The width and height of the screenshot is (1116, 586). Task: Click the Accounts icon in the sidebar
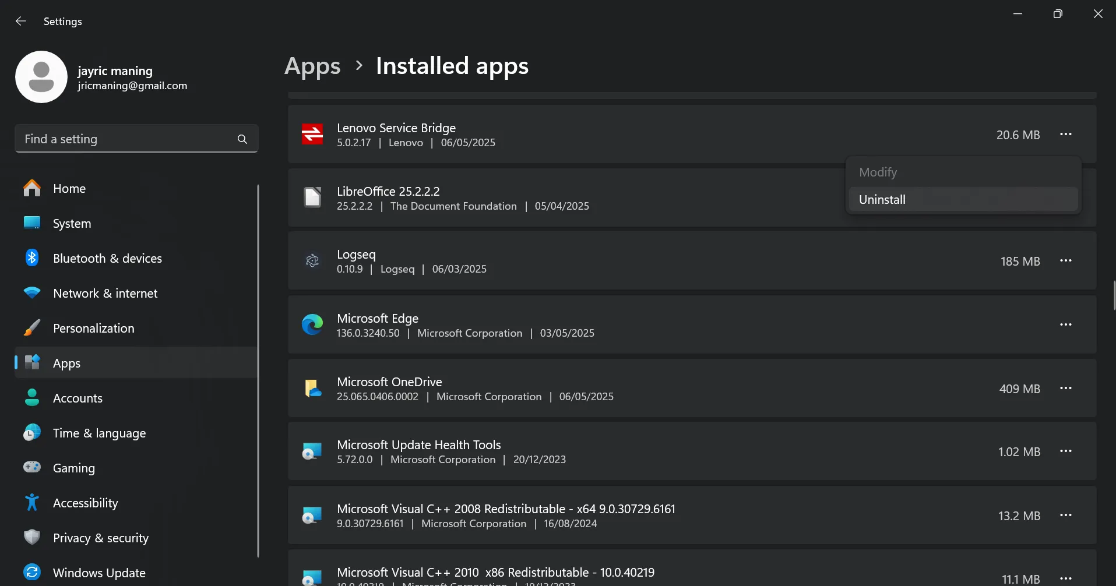31,398
